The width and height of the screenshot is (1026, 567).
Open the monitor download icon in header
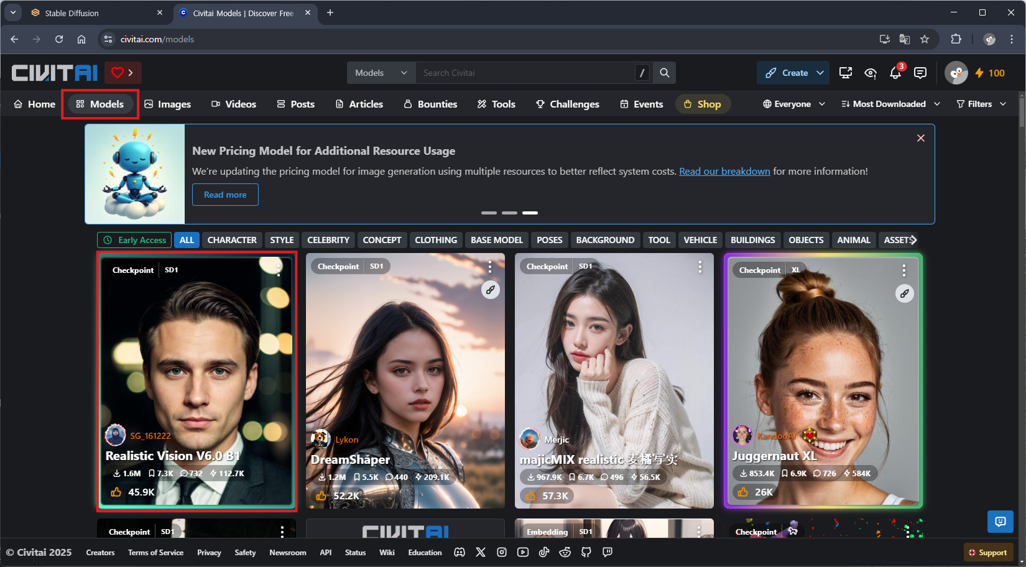click(x=846, y=73)
